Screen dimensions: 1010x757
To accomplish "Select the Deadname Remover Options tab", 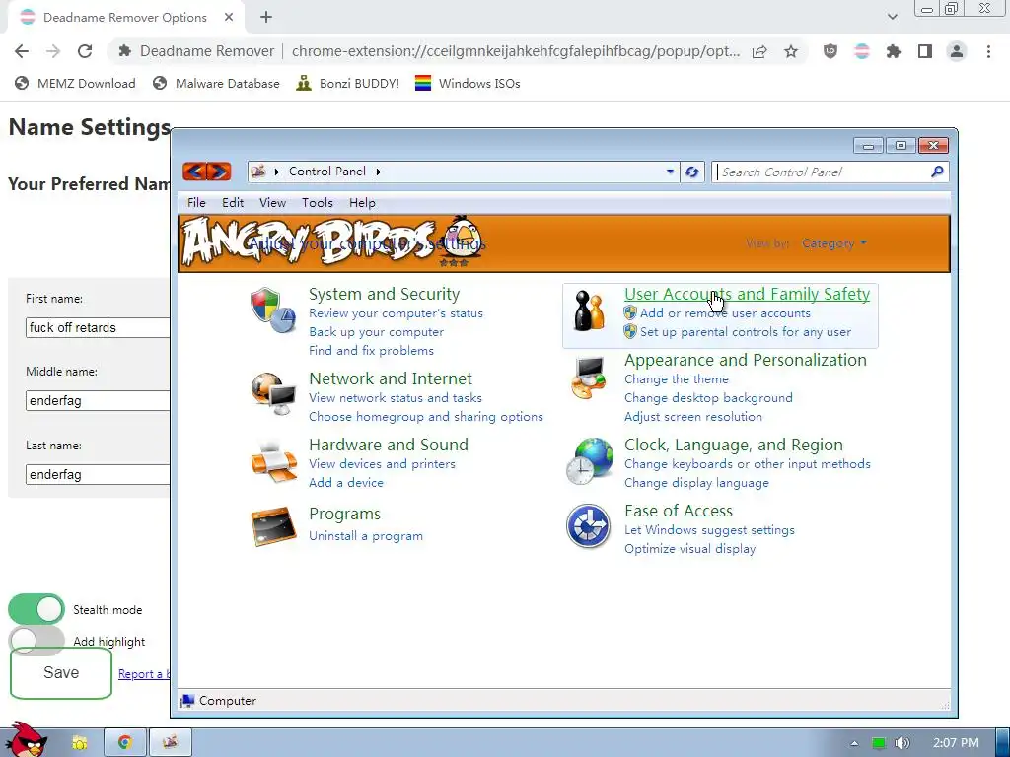I will point(125,18).
